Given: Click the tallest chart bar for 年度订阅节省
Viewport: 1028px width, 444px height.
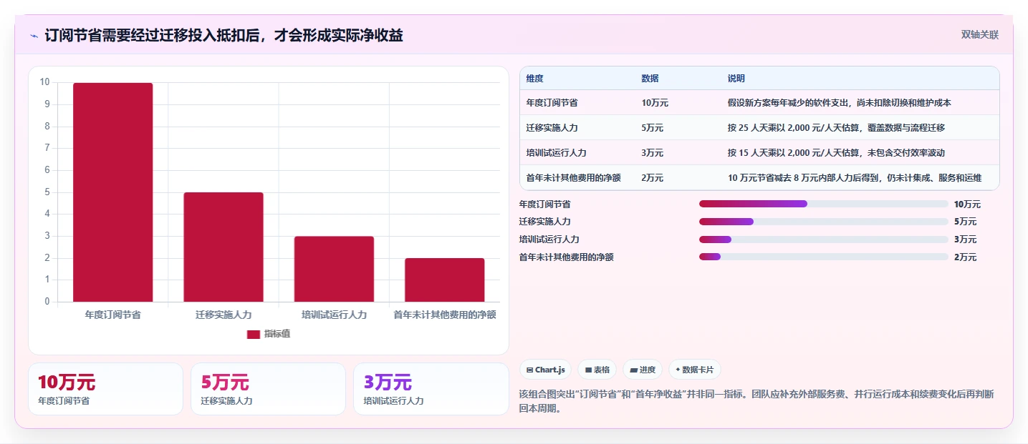Looking at the screenshot, I should (x=113, y=192).
